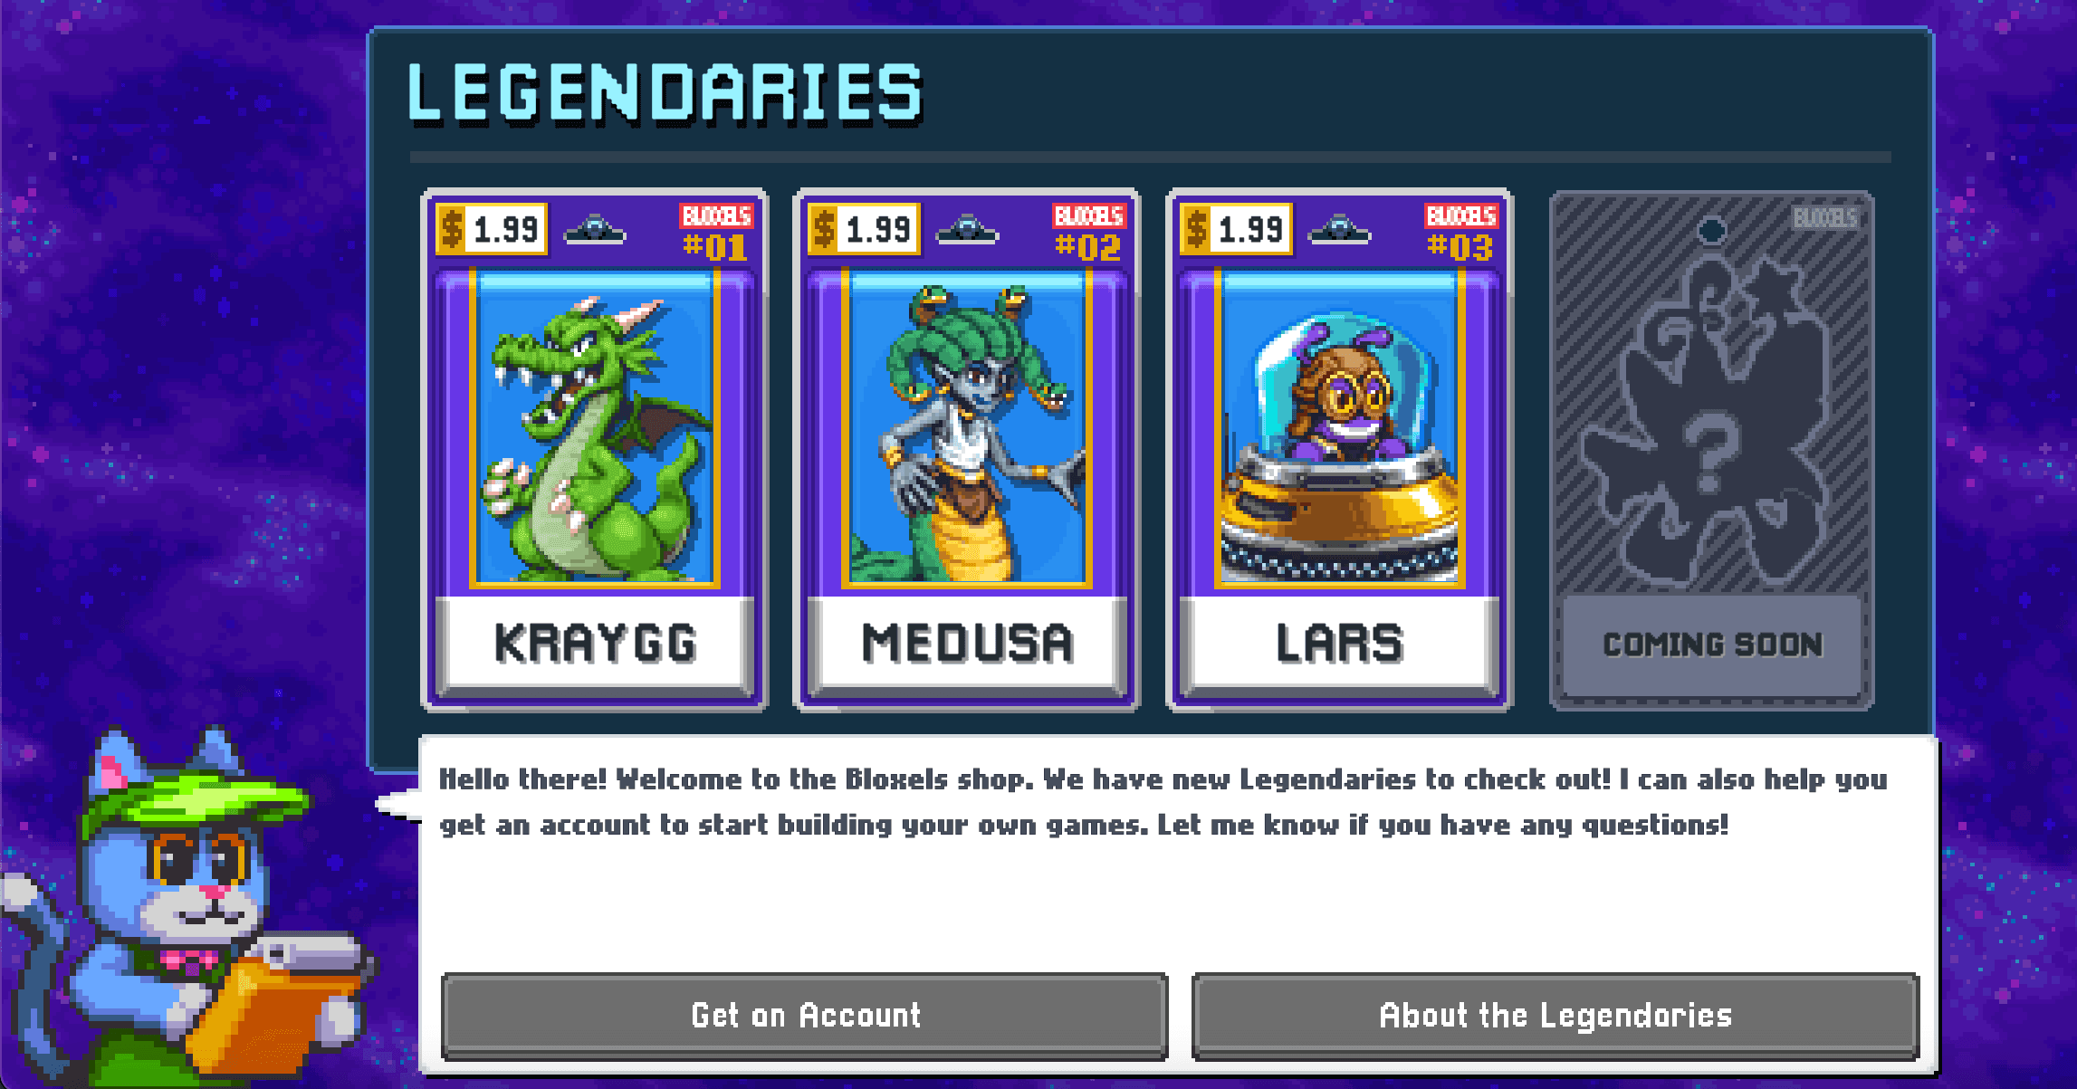Screen dimensions: 2077x1089
Task: Click the Get an Account button
Action: (x=805, y=1016)
